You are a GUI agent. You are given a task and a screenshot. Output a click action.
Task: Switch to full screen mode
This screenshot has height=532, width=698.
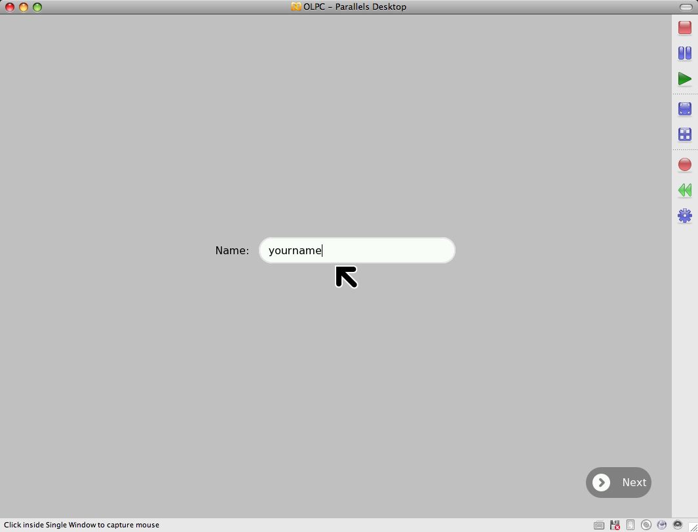click(x=684, y=109)
